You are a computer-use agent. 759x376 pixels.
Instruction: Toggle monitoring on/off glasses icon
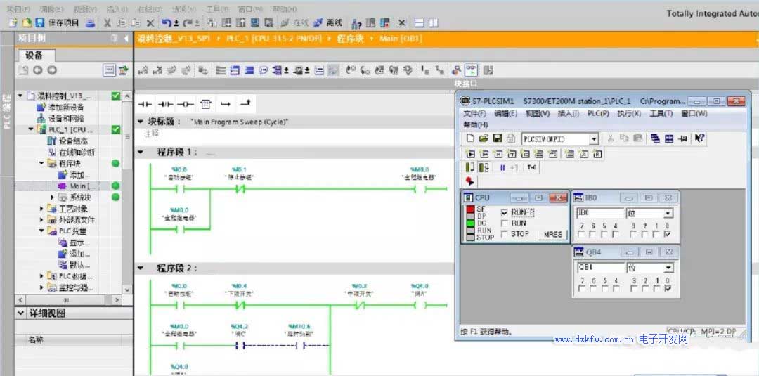point(471,70)
